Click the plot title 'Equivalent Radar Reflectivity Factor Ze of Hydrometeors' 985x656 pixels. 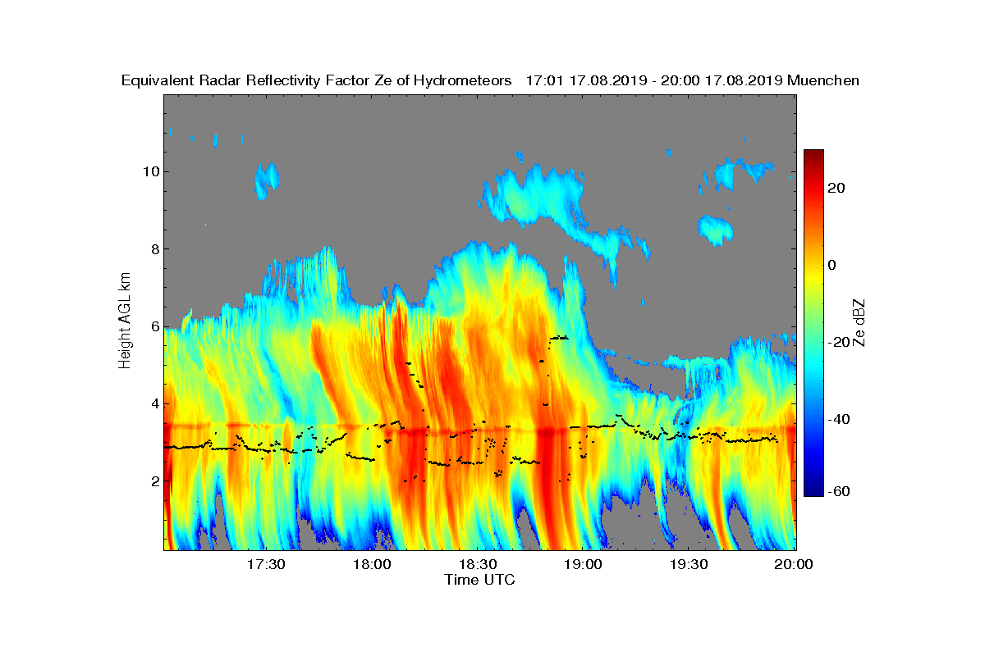coord(317,80)
